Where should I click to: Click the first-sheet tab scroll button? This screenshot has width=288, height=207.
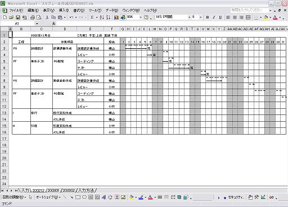point(2,191)
